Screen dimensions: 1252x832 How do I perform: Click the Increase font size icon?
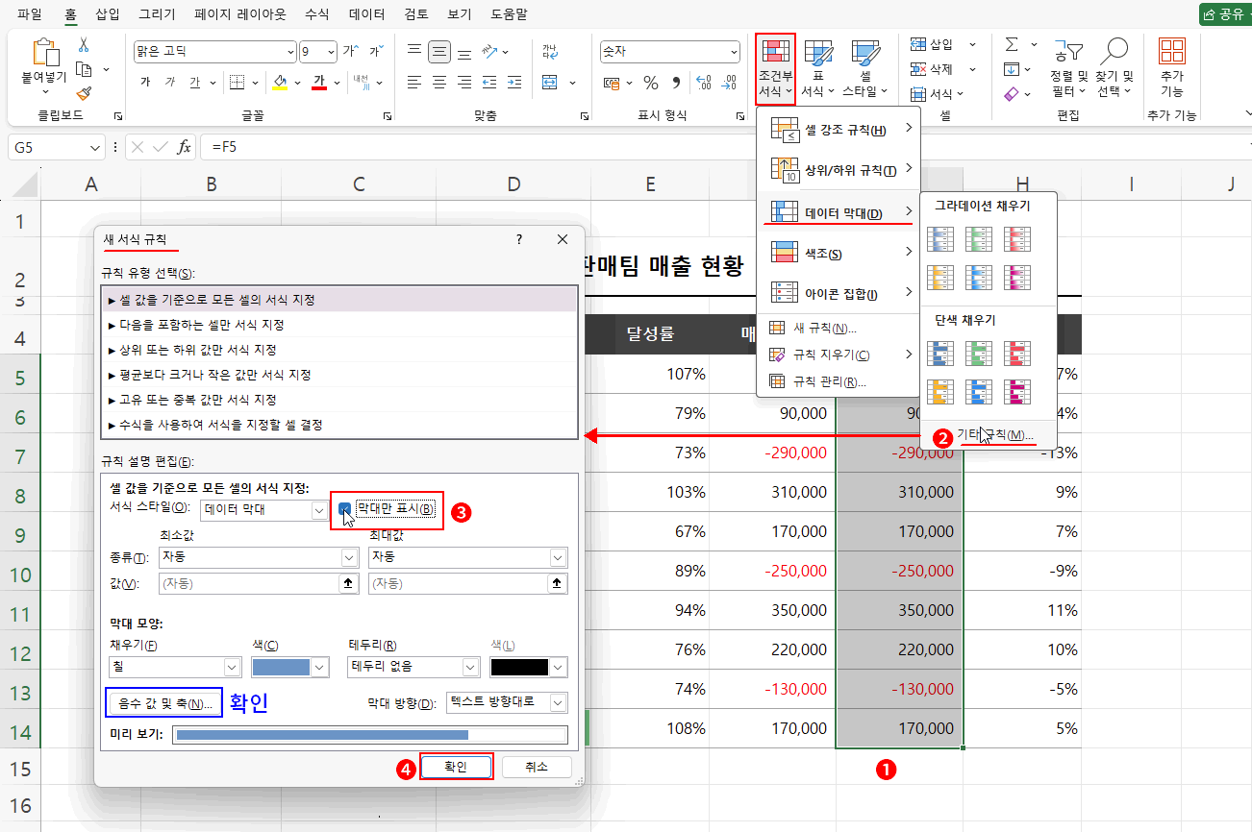pyautogui.click(x=351, y=51)
